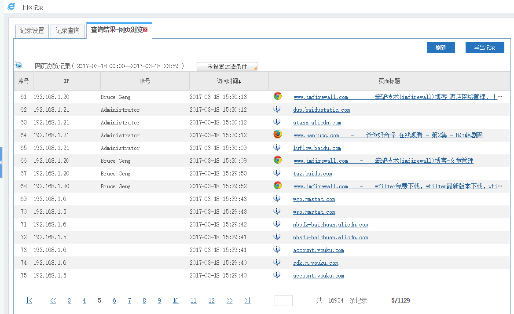Open the www.hanjucc.com link
This screenshot has height=314, width=514.
316,135
